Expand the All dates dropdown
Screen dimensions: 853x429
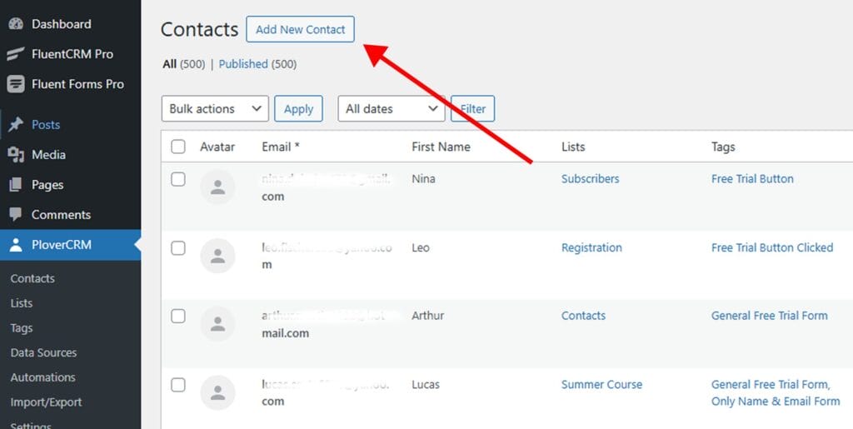click(x=391, y=109)
